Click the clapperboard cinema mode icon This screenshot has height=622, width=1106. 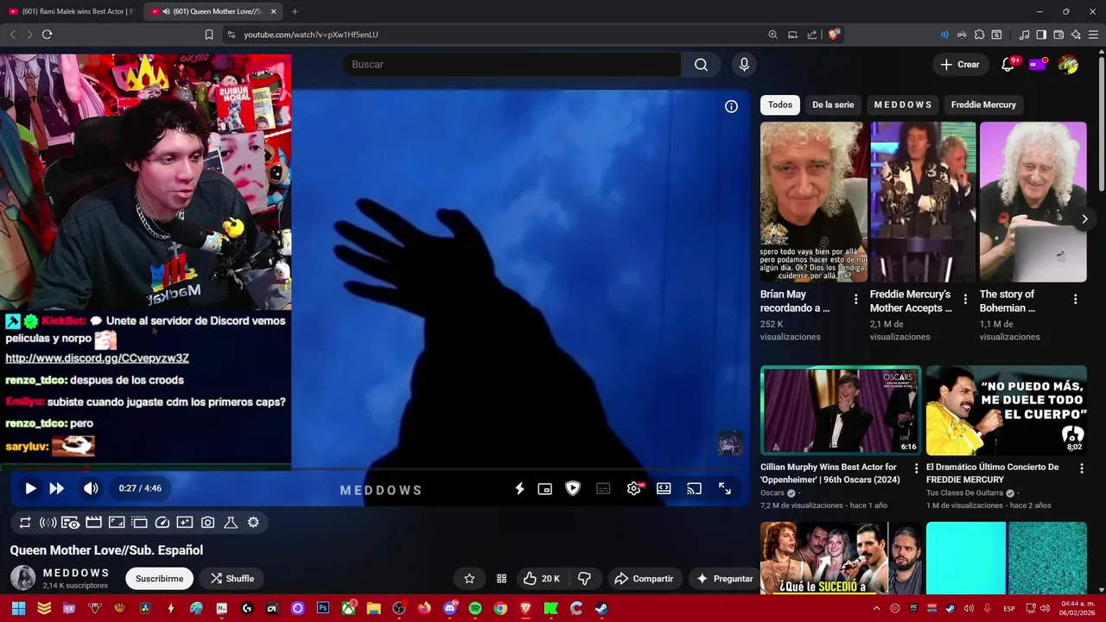93,522
